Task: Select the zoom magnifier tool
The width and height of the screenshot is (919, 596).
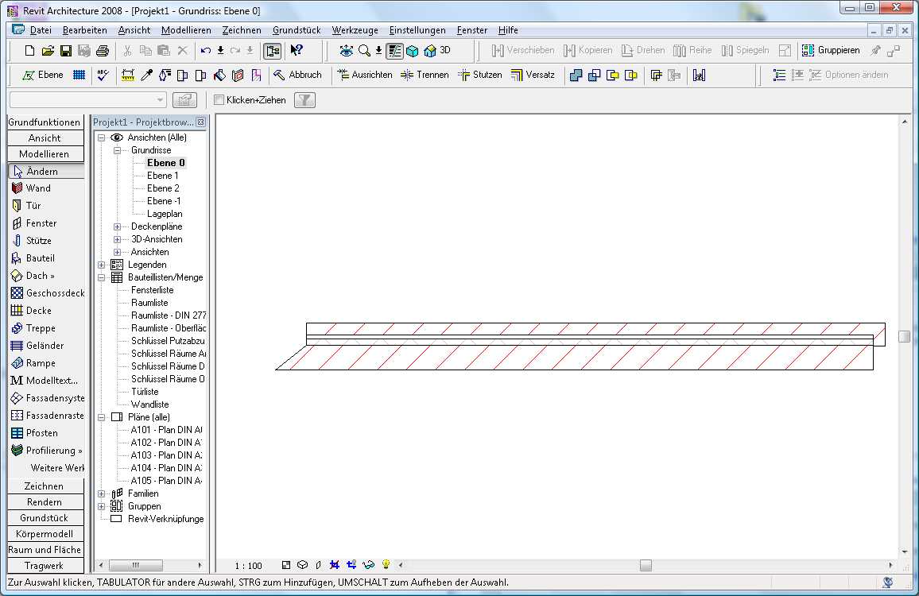Action: tap(364, 51)
